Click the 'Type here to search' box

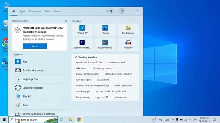(33, 120)
